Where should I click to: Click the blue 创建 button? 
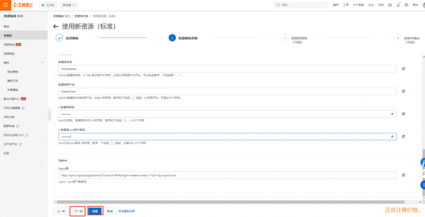(95, 211)
